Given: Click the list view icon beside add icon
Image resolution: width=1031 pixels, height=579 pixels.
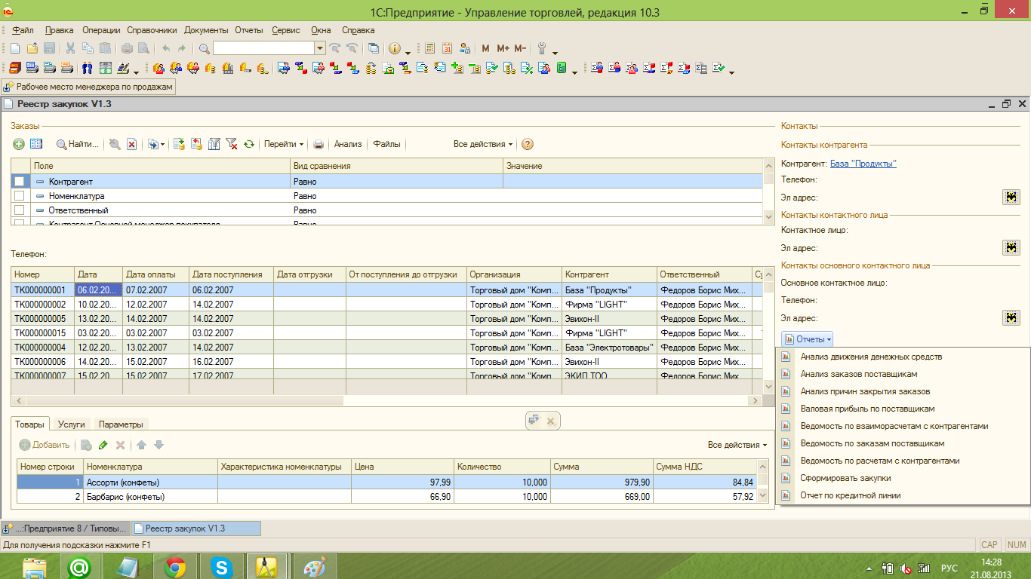Looking at the screenshot, I should pos(36,144).
